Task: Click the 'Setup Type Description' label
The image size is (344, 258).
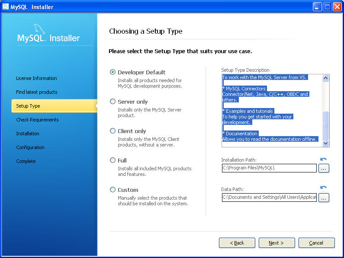Action: point(245,70)
